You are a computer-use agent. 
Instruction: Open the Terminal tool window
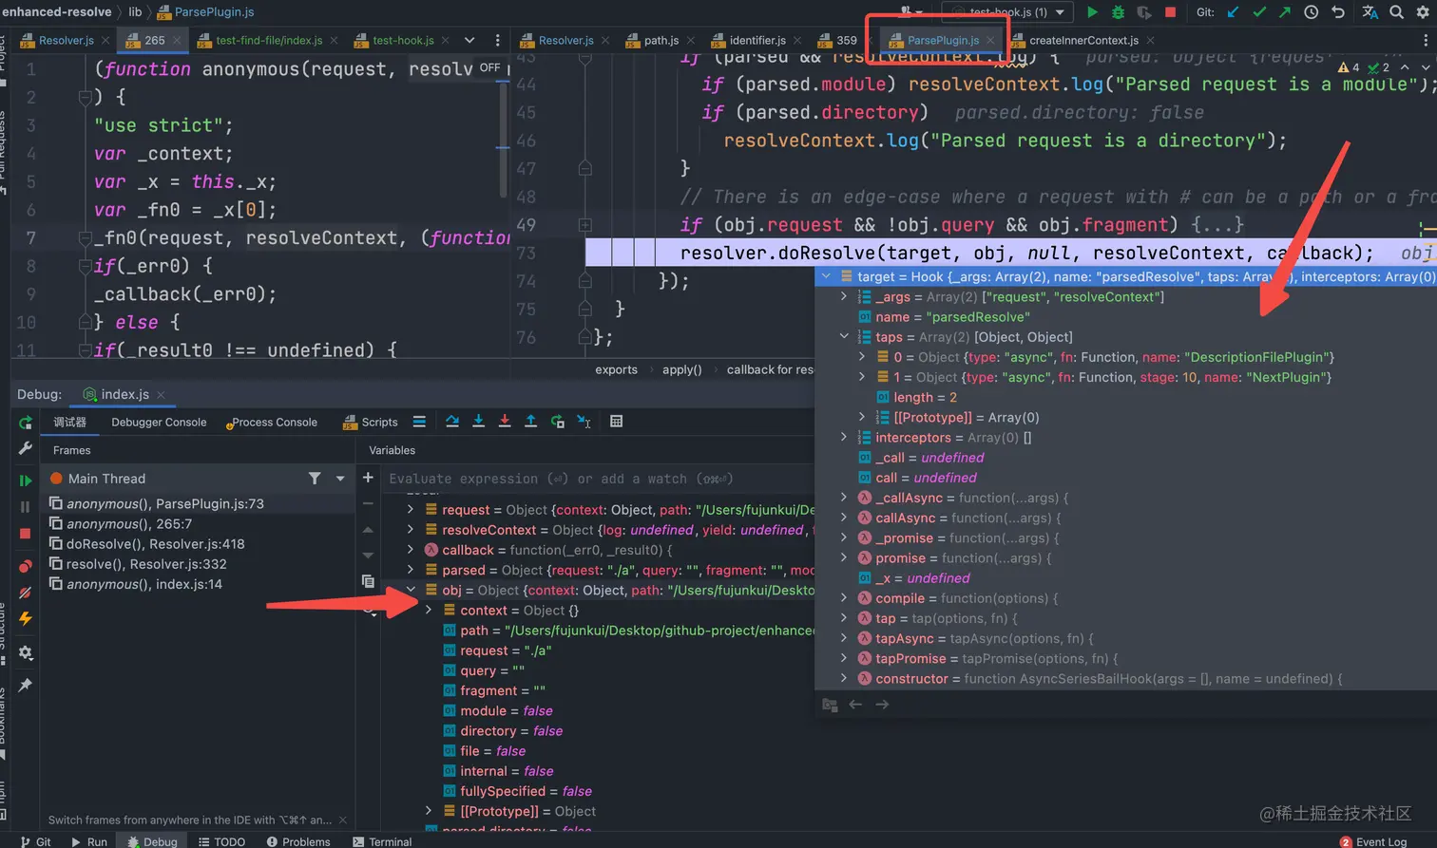pyautogui.click(x=382, y=841)
